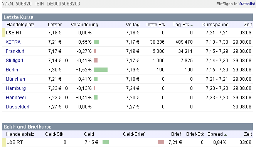Screen dimensions: 256x147
Task: Sort by the Geld-Stk column header
Action: coord(54,134)
